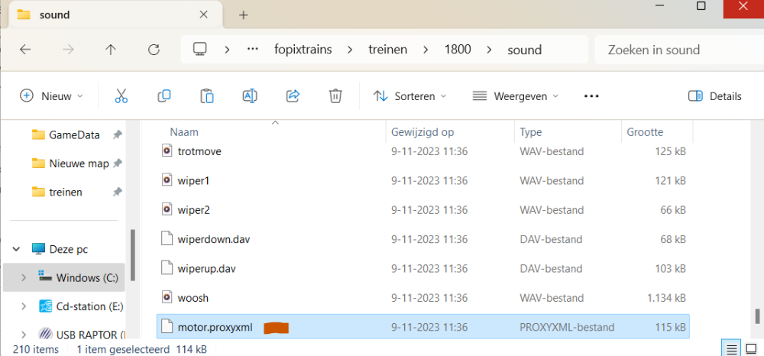The image size is (764, 356).
Task: Click the Zoeken in sound search box
Action: [x=672, y=50]
